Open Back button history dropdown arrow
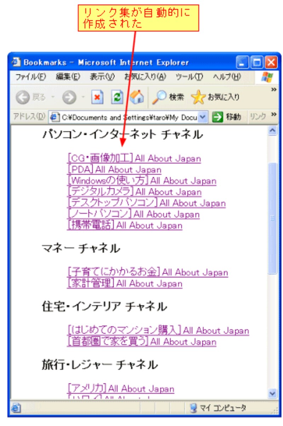 [x=53, y=97]
